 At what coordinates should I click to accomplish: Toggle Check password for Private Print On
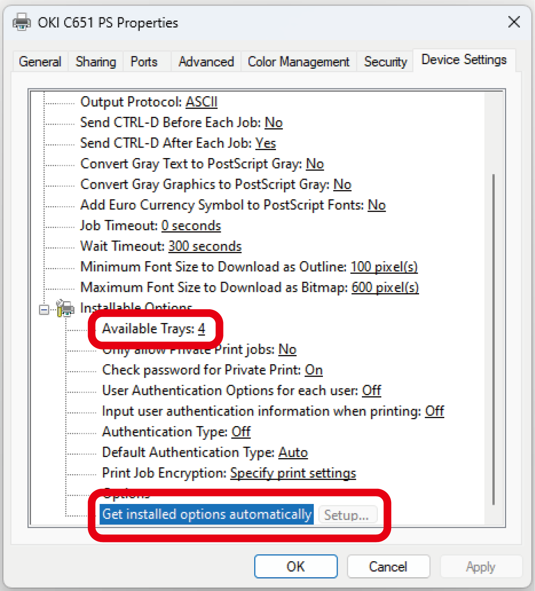pyautogui.click(x=314, y=370)
